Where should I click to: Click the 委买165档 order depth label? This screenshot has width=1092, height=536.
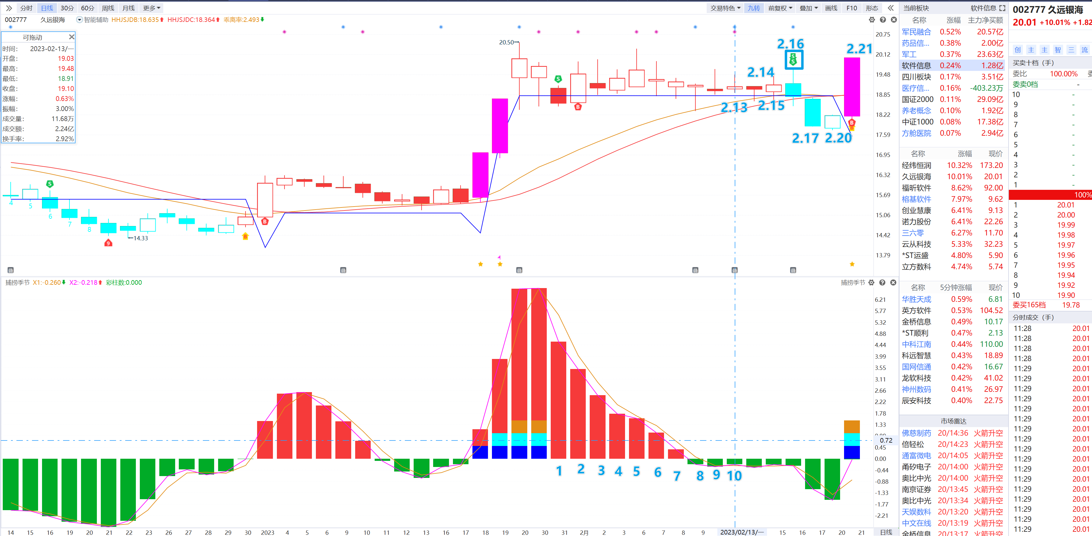[1029, 305]
